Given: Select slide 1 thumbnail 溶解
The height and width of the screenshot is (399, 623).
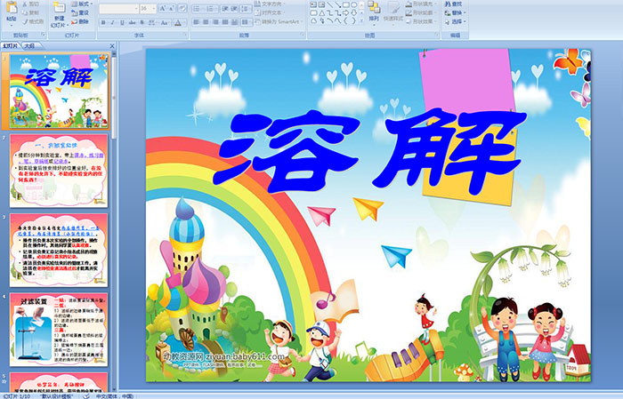Looking at the screenshot, I should (x=59, y=92).
